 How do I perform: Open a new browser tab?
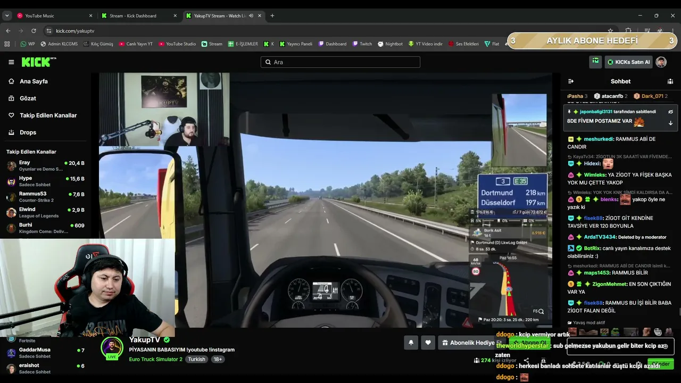(272, 16)
